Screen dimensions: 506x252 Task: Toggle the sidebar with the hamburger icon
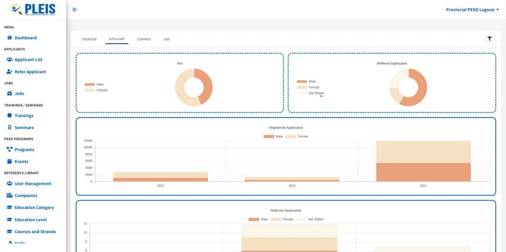[74, 10]
